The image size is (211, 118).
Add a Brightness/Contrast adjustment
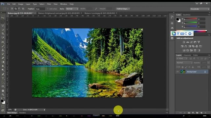pyautogui.click(x=184, y=42)
